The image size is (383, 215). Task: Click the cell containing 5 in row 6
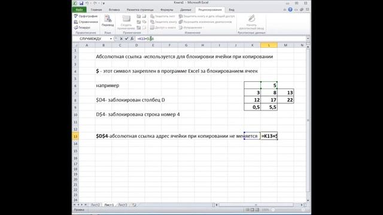point(269,85)
